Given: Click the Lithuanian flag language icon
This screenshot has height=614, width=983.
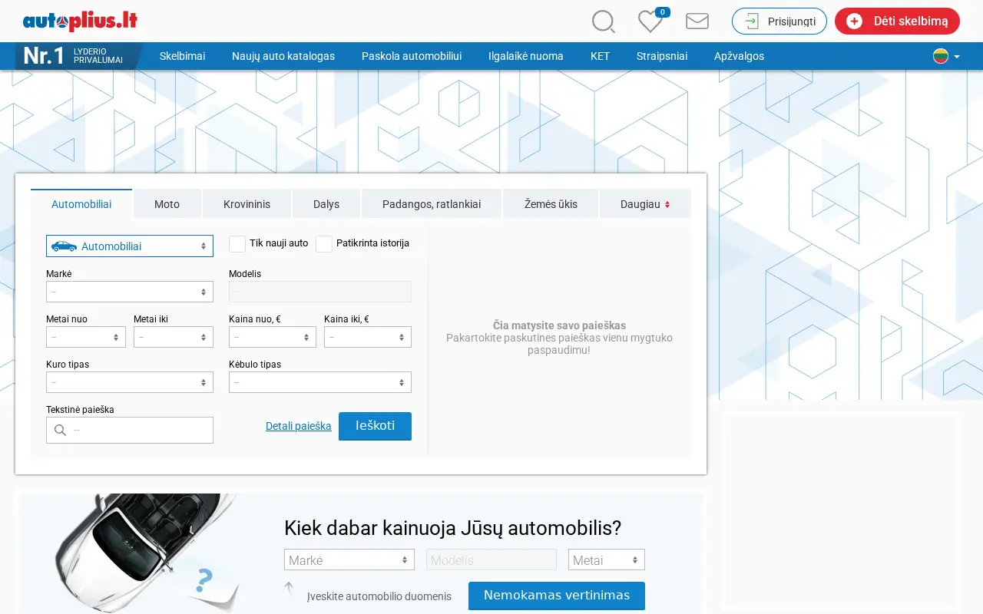Looking at the screenshot, I should tap(941, 56).
